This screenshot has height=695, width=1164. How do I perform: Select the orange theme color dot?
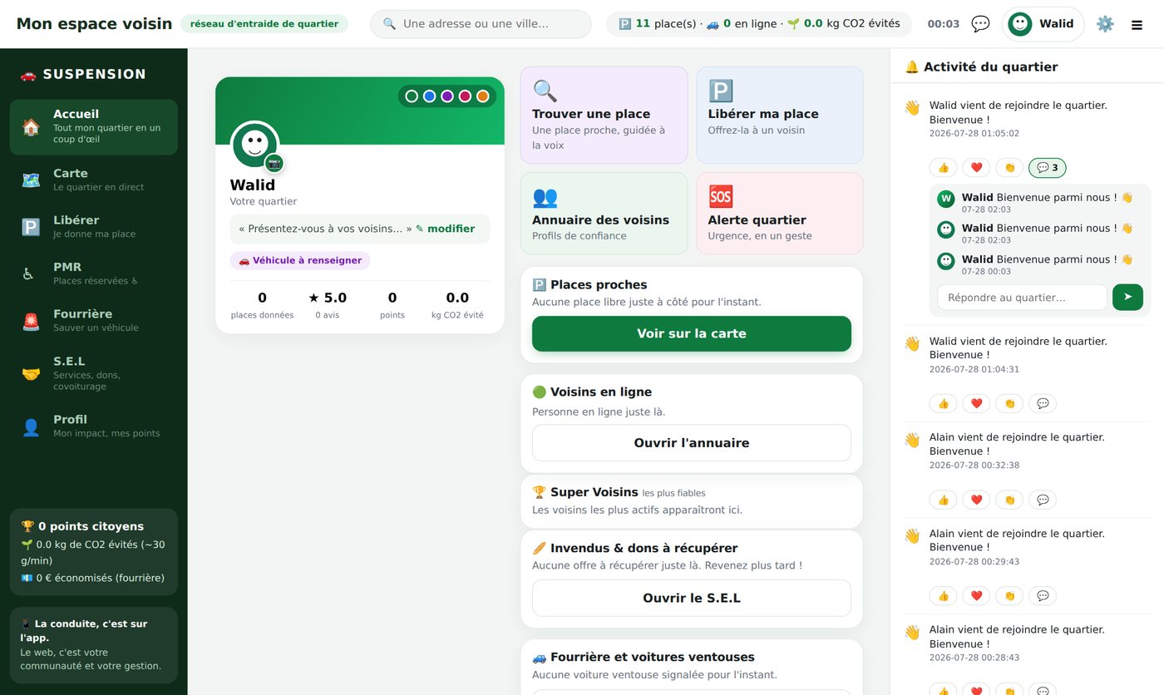pyautogui.click(x=483, y=96)
